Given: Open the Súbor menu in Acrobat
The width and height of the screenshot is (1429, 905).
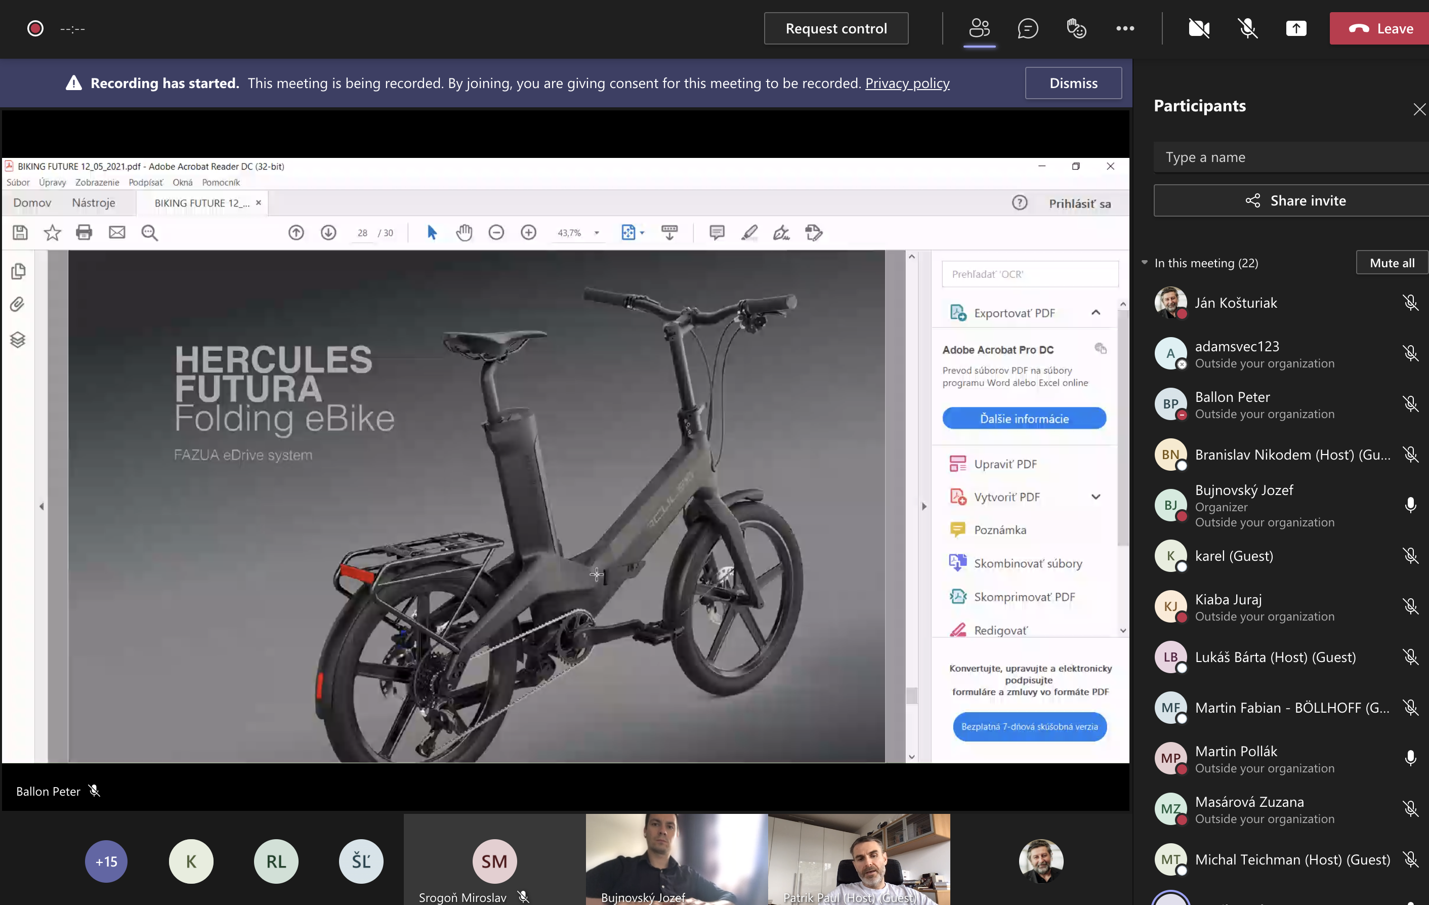Looking at the screenshot, I should tap(18, 182).
